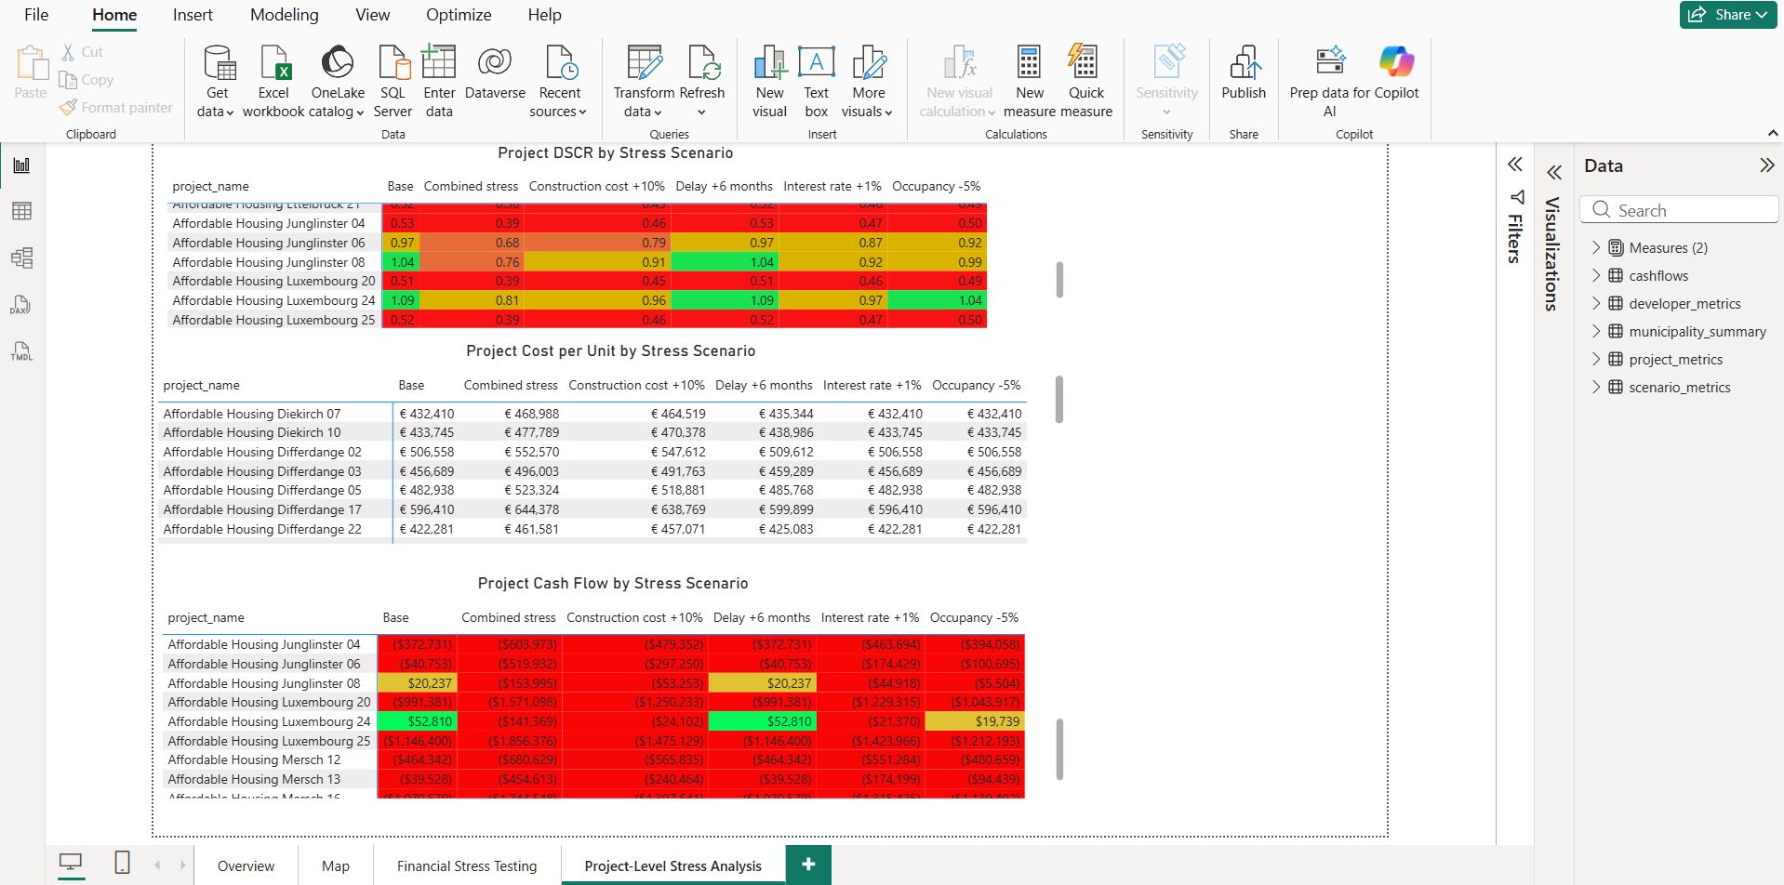Open the Get data dropdown
The width and height of the screenshot is (1784, 885).
pyautogui.click(x=217, y=82)
